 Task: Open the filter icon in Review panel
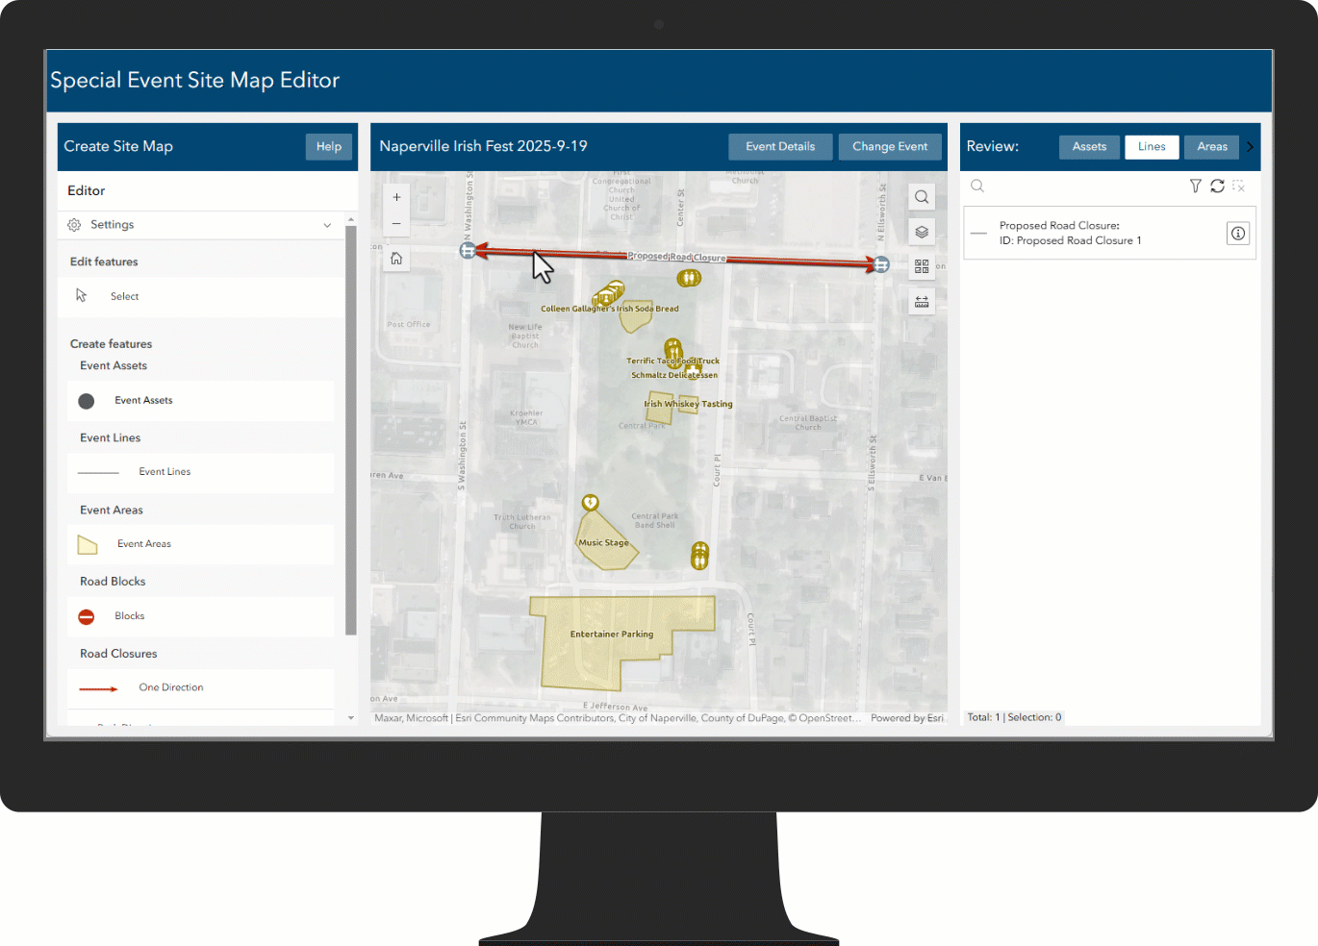(x=1195, y=186)
